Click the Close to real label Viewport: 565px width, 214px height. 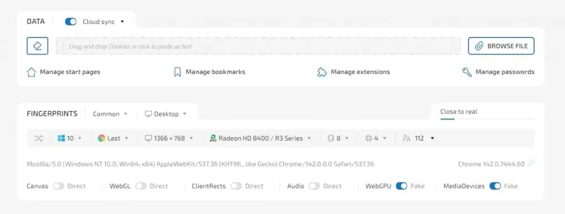pyautogui.click(x=459, y=111)
